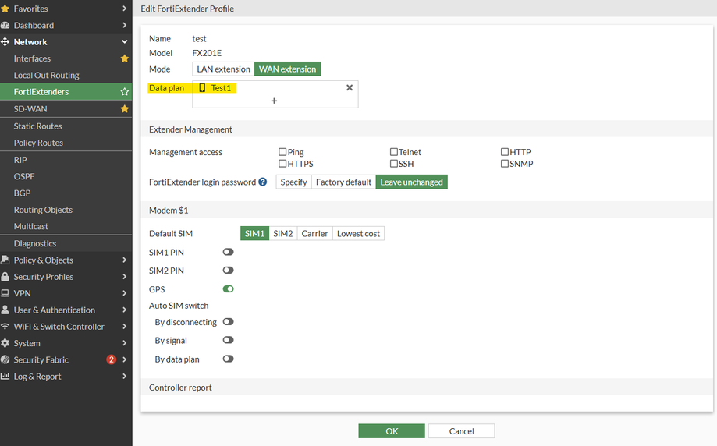Viewport: 717px width, 446px height.
Task: Click the Data plan selection field
Action: [275, 94]
